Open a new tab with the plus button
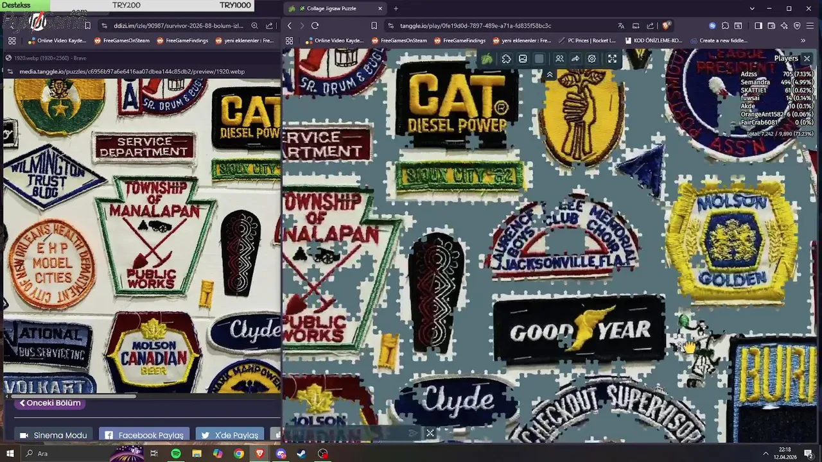The height and width of the screenshot is (462, 822). click(396, 8)
